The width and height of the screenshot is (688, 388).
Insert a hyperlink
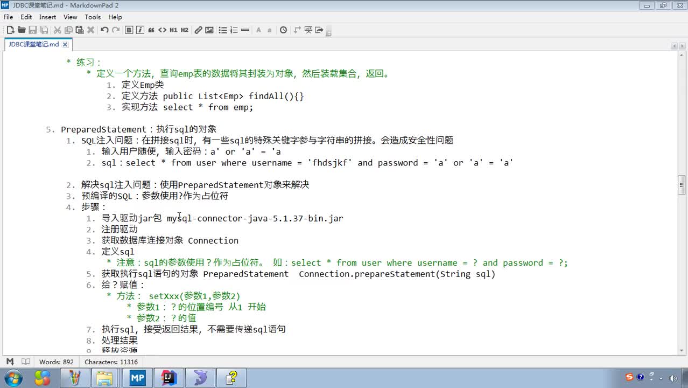[x=198, y=30]
